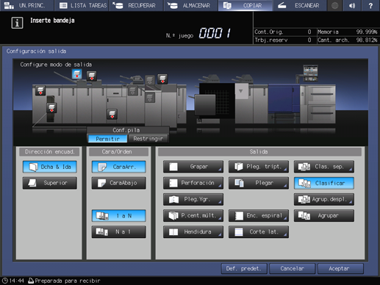Enable Permitir under Conf.pila
This screenshot has width=380, height=285.
click(108, 139)
